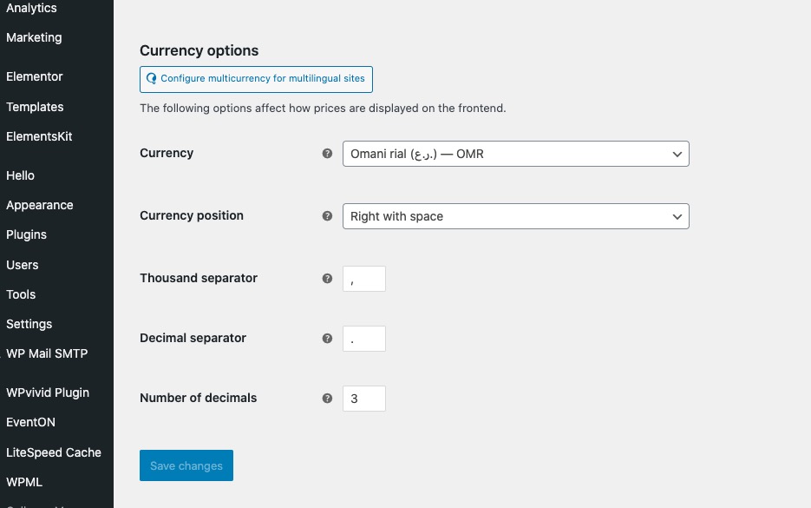Click the help icon beside Currency position

pos(327,216)
